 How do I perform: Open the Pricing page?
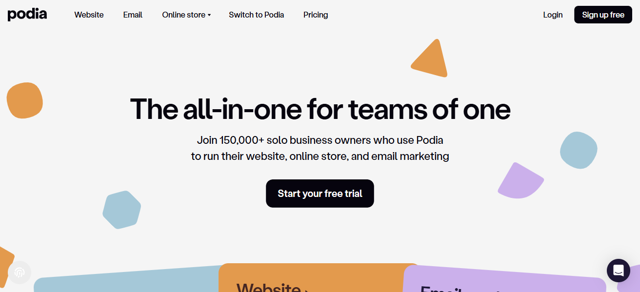(x=316, y=15)
